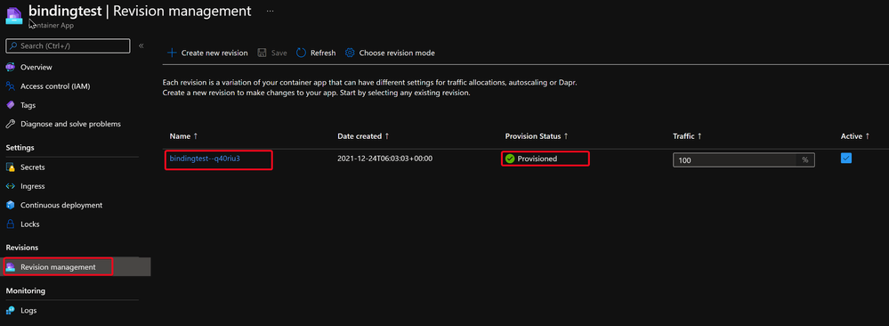Uncheck the Active checkbox for revision
Viewport: 889px width, 326px height.
pyautogui.click(x=846, y=159)
